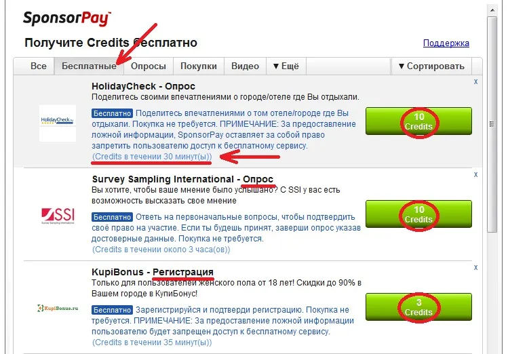
Task: Click the HolidayCheck logo thumbnail
Action: (58, 123)
